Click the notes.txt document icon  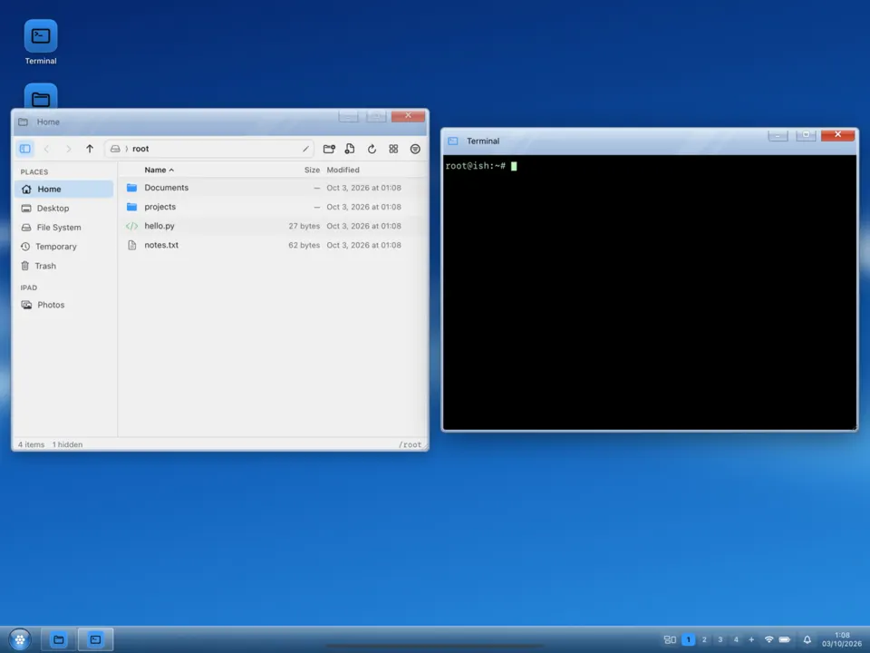click(x=131, y=245)
